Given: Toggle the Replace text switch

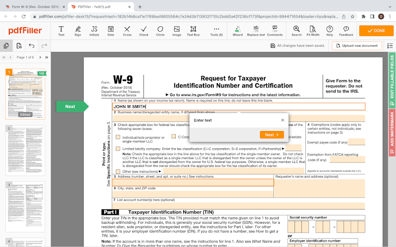Looking at the screenshot, I should (256, 31).
